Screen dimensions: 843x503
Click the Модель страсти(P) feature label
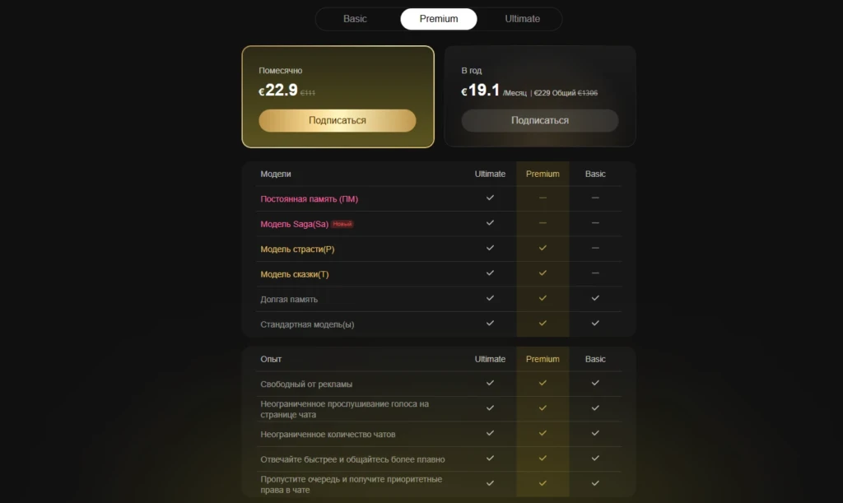pyautogui.click(x=297, y=249)
